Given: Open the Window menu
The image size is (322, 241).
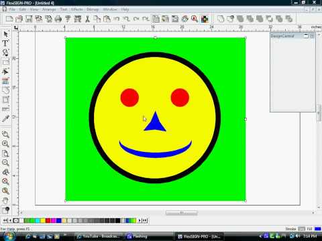Looking at the screenshot, I should 110,9.
